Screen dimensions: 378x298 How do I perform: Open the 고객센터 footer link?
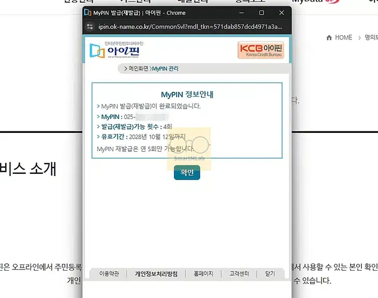point(239,274)
